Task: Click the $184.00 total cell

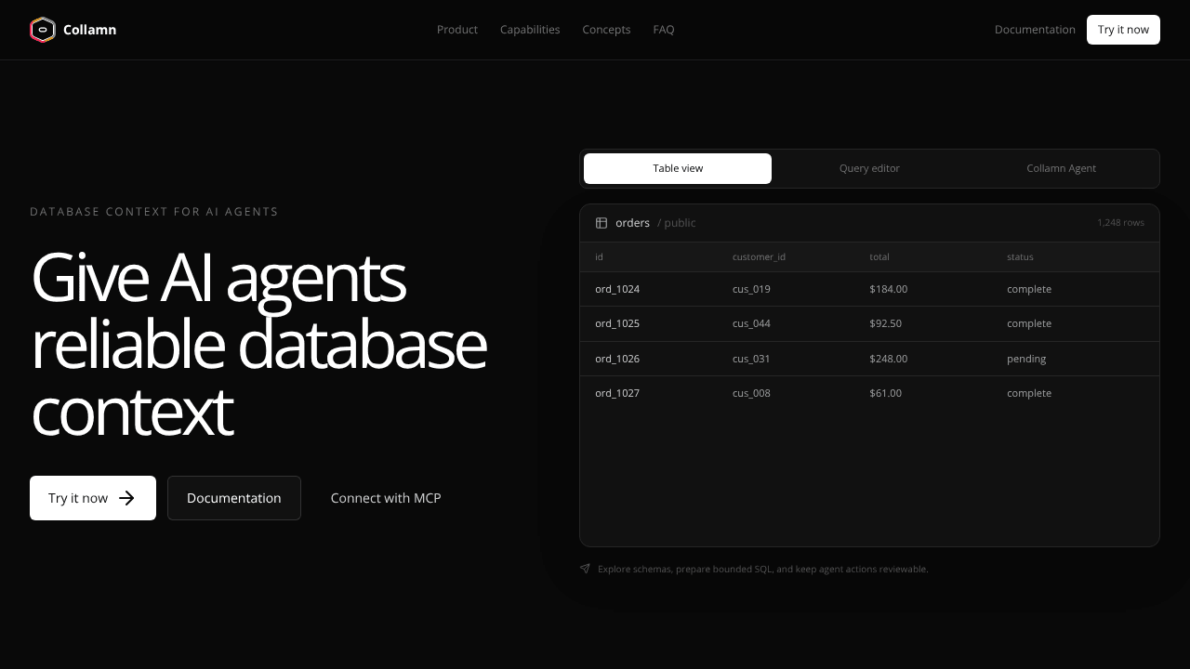Action: (889, 289)
